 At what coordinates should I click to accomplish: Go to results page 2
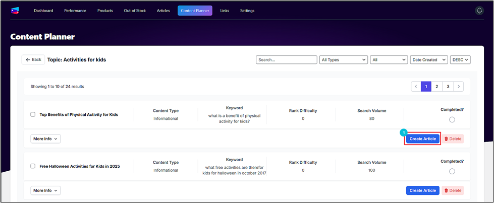click(436, 86)
